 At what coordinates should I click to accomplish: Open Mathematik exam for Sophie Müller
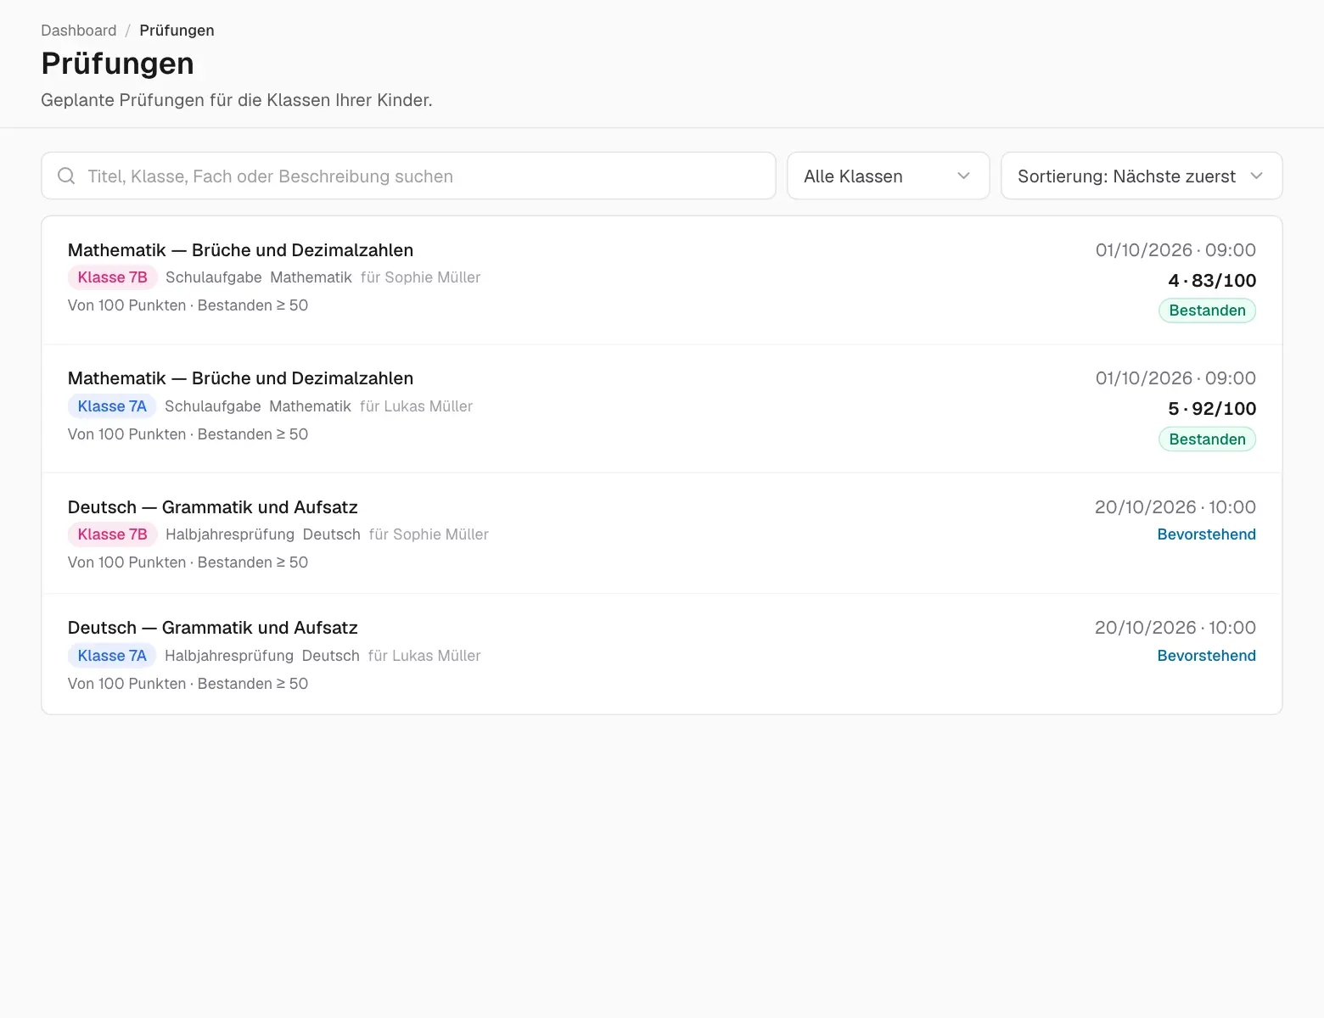click(x=661, y=280)
